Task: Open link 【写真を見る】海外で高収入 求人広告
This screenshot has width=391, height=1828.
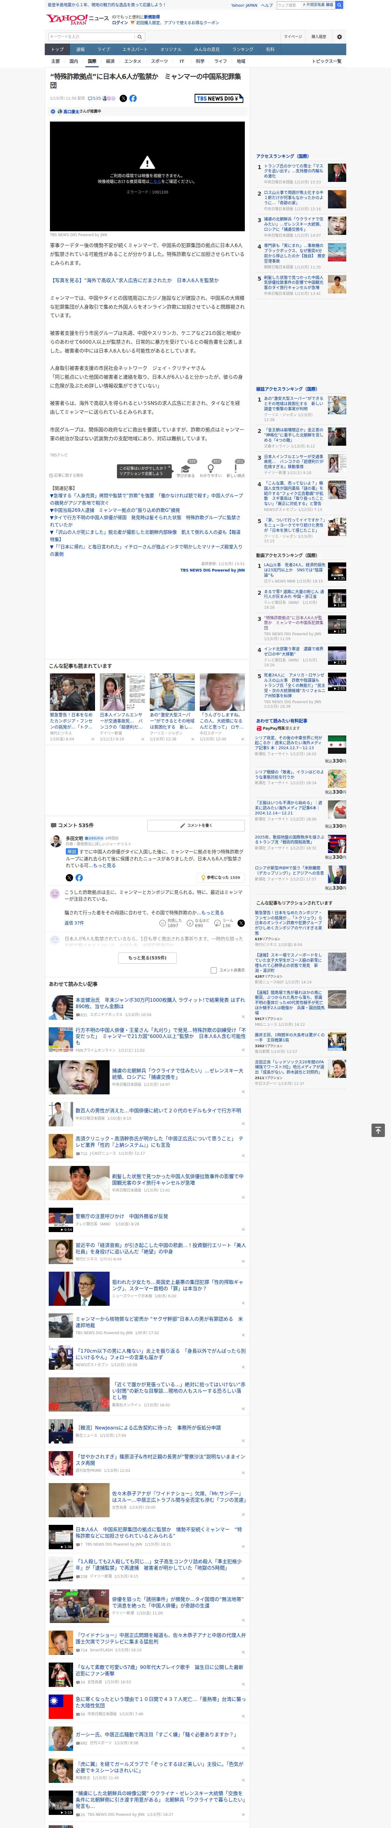Action: pyautogui.click(x=134, y=280)
